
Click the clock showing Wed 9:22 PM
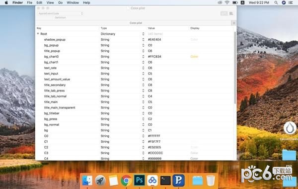(x=259, y=2)
